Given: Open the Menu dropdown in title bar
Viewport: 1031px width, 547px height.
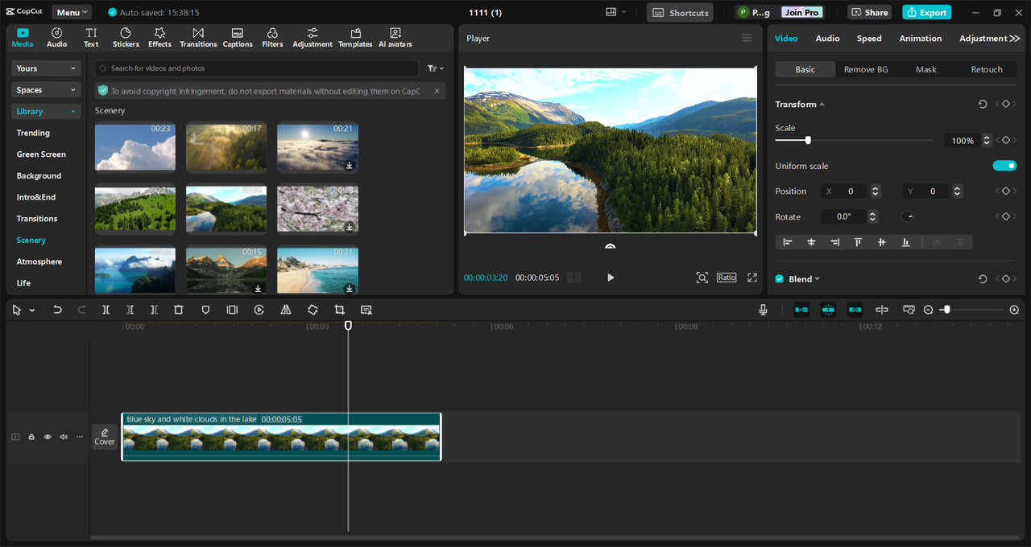Looking at the screenshot, I should (72, 12).
